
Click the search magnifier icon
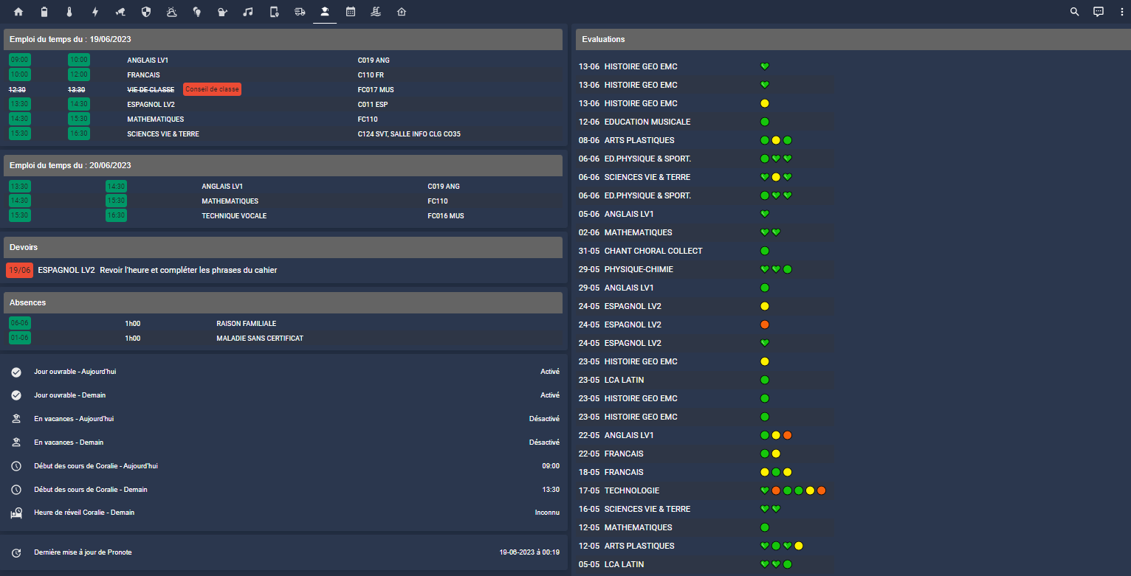[x=1075, y=12]
